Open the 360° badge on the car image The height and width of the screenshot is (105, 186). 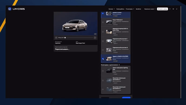tap(95, 34)
